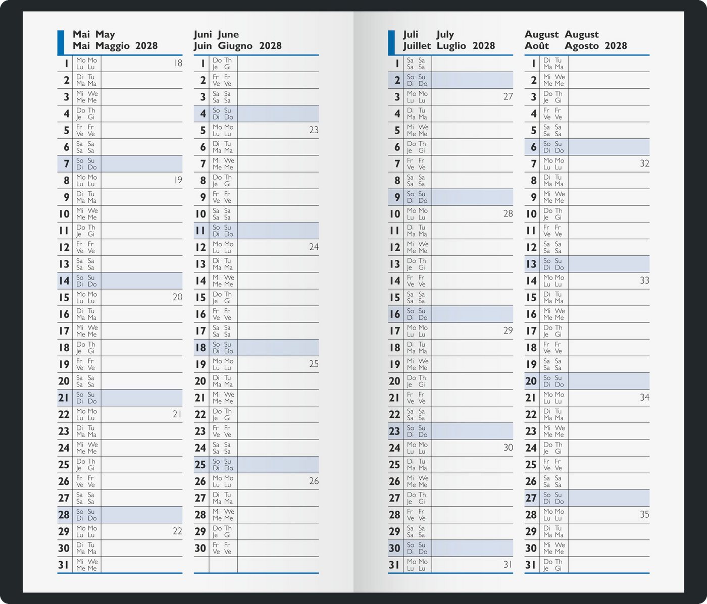The width and height of the screenshot is (707, 604).
Task: Click week number 18 in May
Action: pyautogui.click(x=177, y=63)
